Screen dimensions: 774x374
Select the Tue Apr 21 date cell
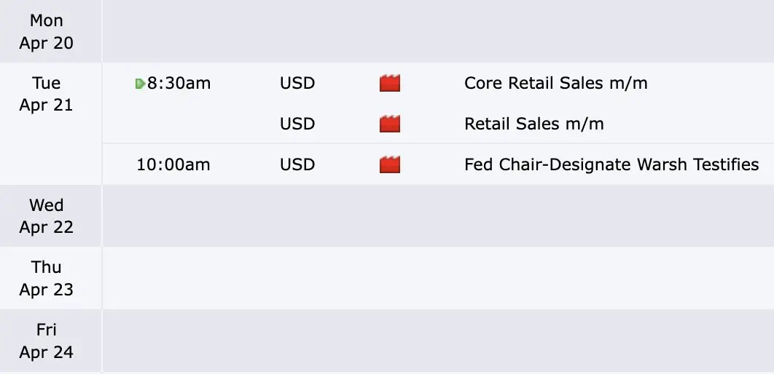click(x=47, y=94)
